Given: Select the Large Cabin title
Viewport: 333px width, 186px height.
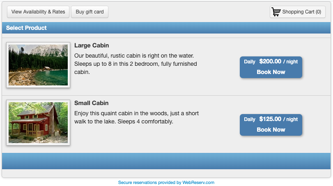Looking at the screenshot, I should click(92, 45).
